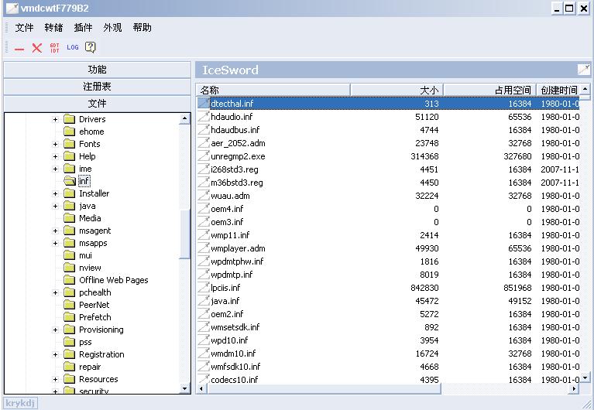The width and height of the screenshot is (594, 410).
Task: Expand the Registration folder node
Action: pos(55,355)
